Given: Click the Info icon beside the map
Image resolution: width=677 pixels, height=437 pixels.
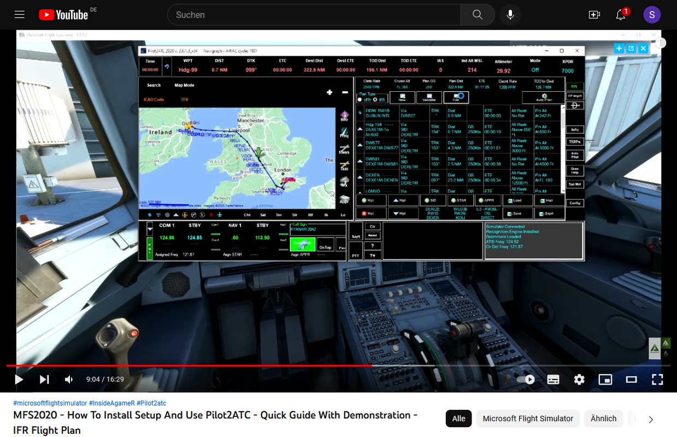Looking at the screenshot, I should (344, 116).
